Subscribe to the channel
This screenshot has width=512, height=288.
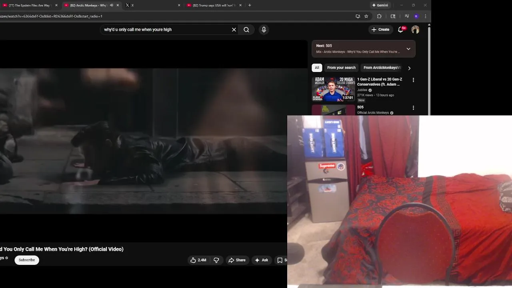[x=27, y=260]
